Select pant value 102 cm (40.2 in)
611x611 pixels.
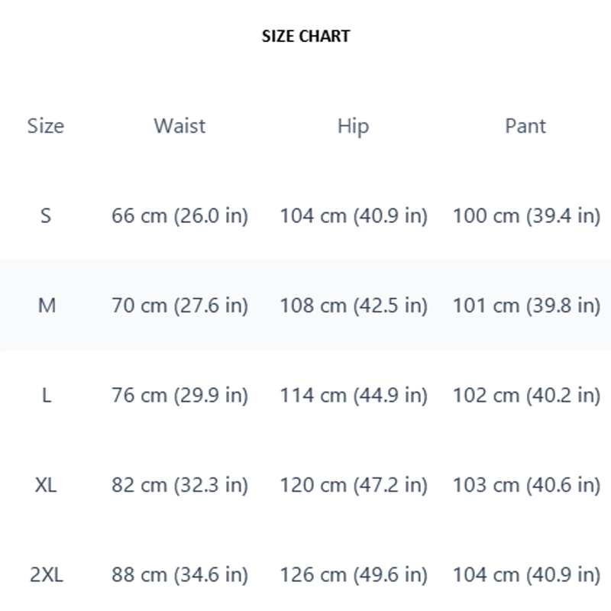526,396
